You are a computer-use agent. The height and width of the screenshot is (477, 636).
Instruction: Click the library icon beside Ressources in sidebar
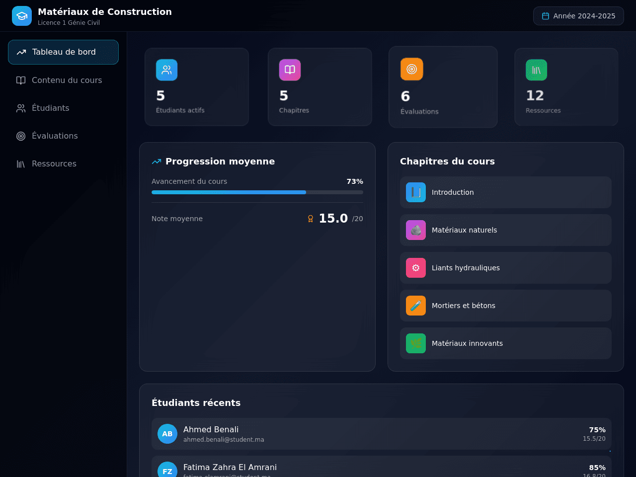[x=21, y=164]
